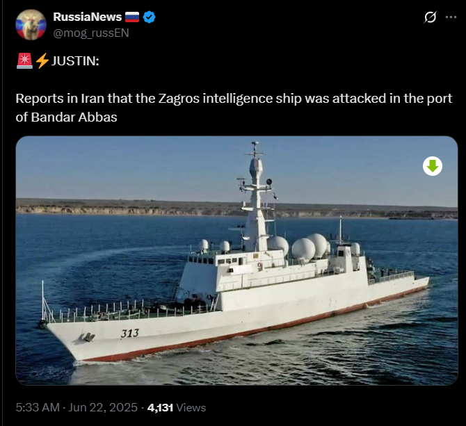This screenshot has width=466, height=426.
Task: Open the 5:33 AM Jun 22, 2025 timestamp
Action: 77,407
